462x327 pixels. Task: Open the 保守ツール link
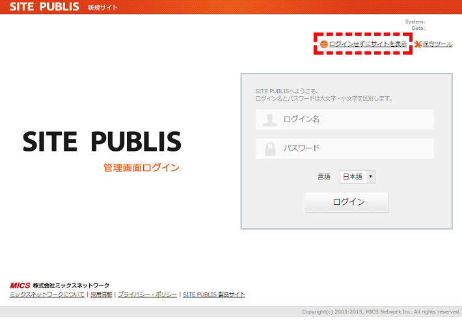[437, 44]
